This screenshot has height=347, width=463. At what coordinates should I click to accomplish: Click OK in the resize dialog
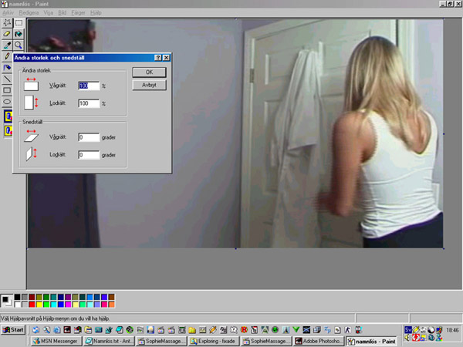(x=149, y=72)
